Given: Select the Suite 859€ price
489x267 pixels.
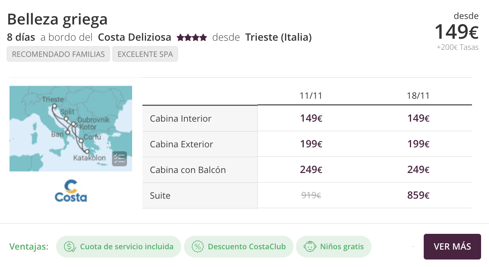Looking at the screenshot, I should click(418, 195).
